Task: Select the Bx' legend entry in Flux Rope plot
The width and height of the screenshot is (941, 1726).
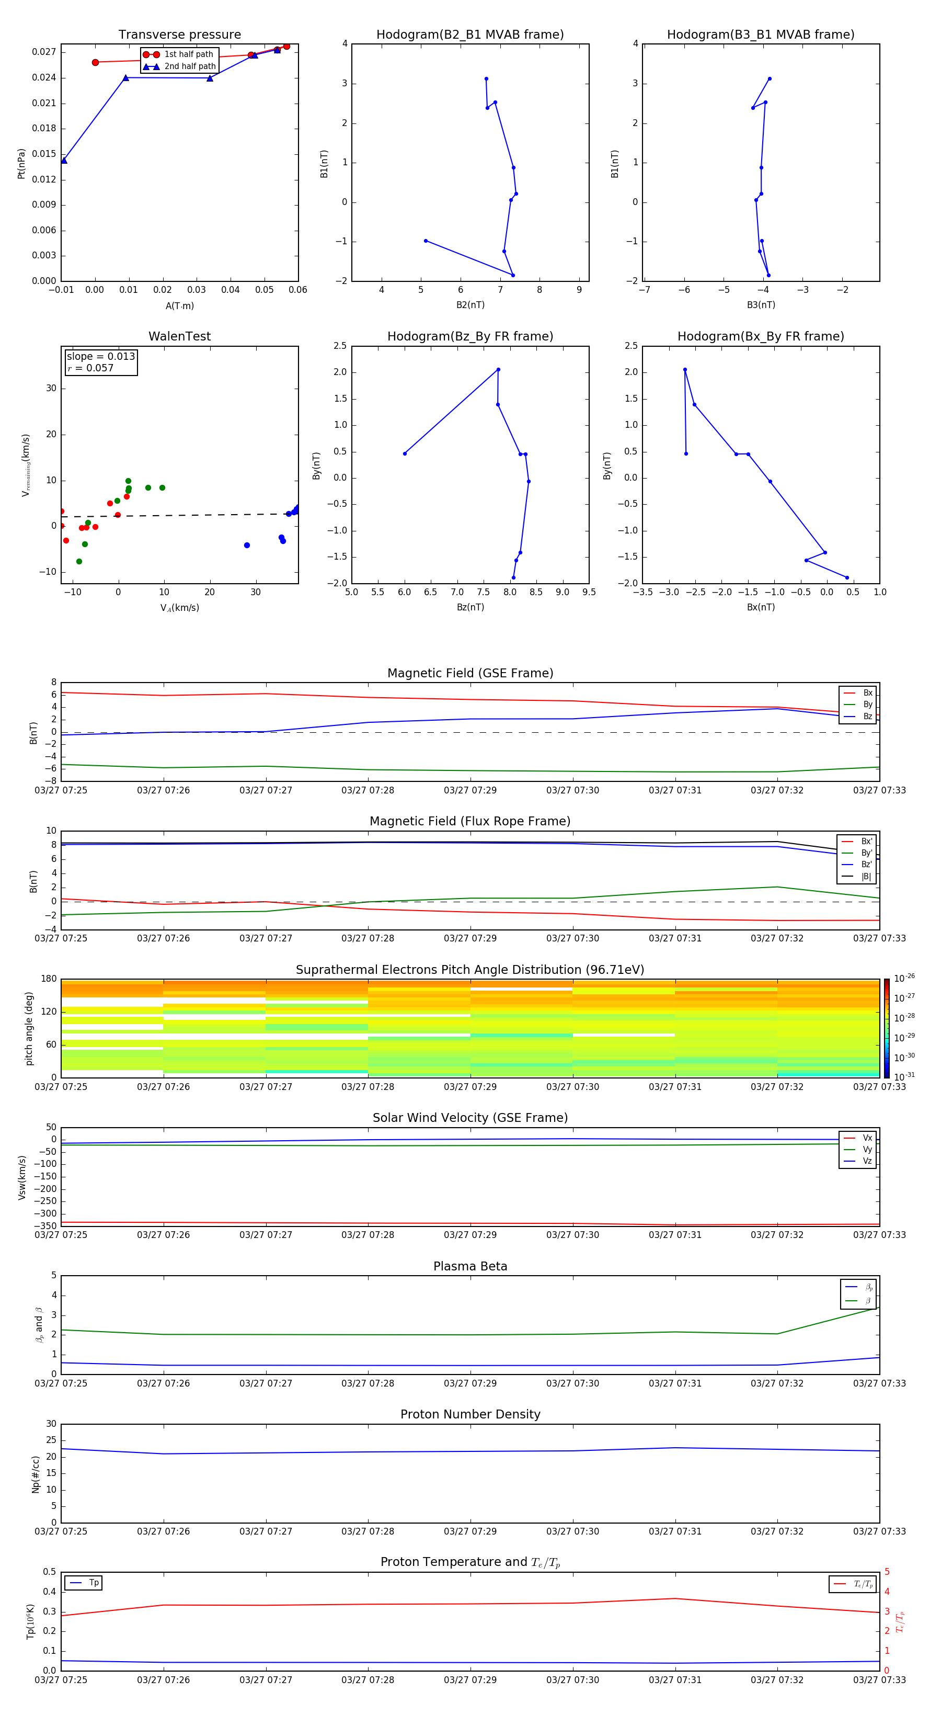Action: (857, 842)
